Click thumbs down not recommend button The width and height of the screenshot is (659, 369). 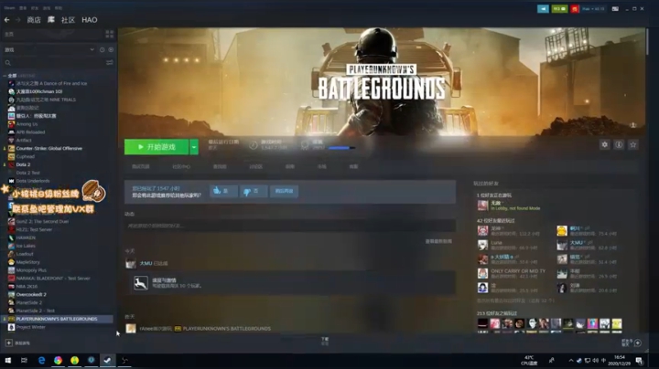click(x=253, y=191)
